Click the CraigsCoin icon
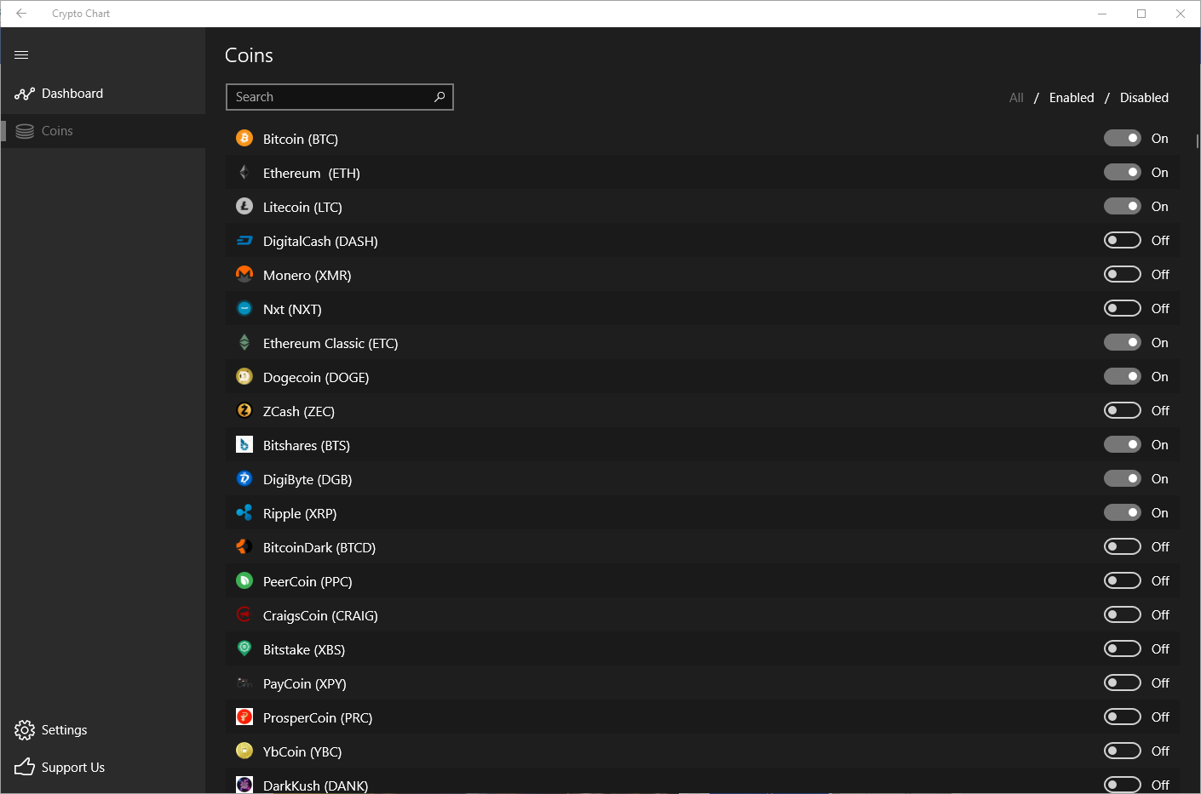 pyautogui.click(x=244, y=614)
